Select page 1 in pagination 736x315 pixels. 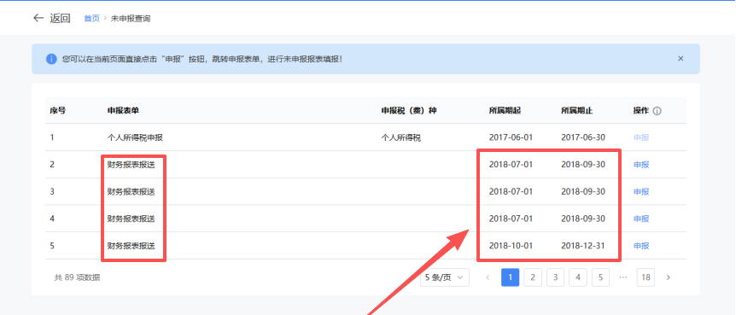tap(511, 277)
